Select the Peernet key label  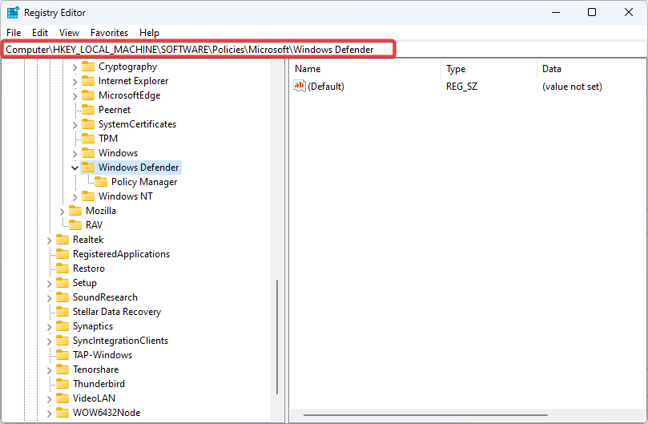(115, 110)
